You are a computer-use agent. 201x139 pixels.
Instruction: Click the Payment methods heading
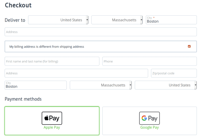[x=23, y=99]
